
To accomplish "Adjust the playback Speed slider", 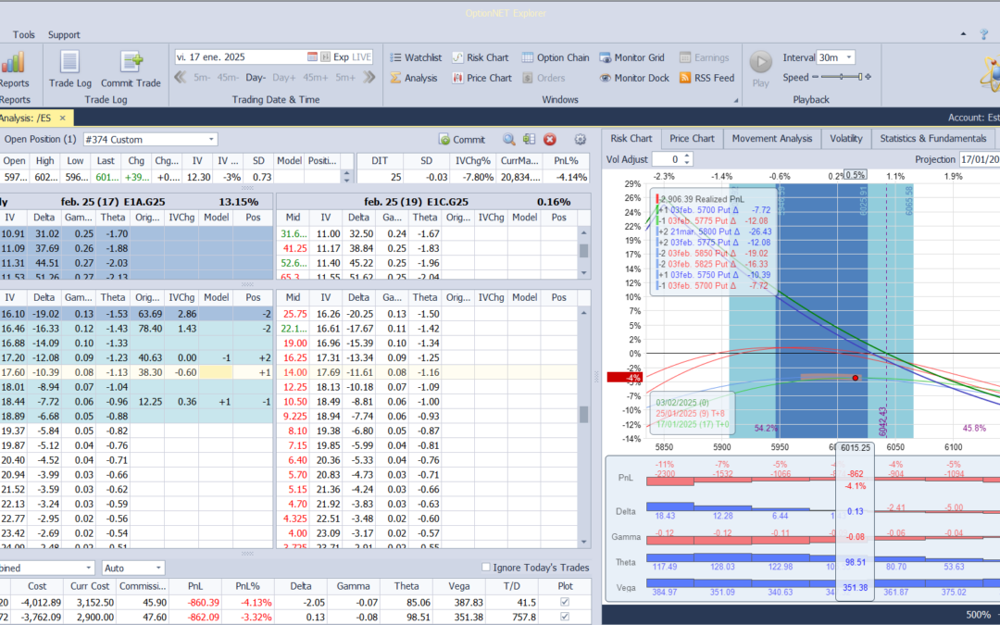I will click(x=841, y=77).
